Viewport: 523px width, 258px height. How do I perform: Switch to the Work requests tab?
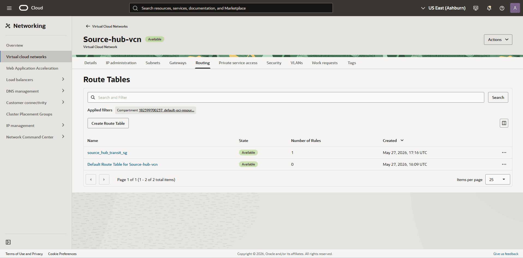point(325,63)
